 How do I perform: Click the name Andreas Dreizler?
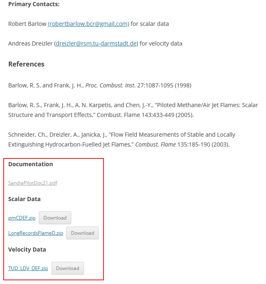(x=30, y=44)
